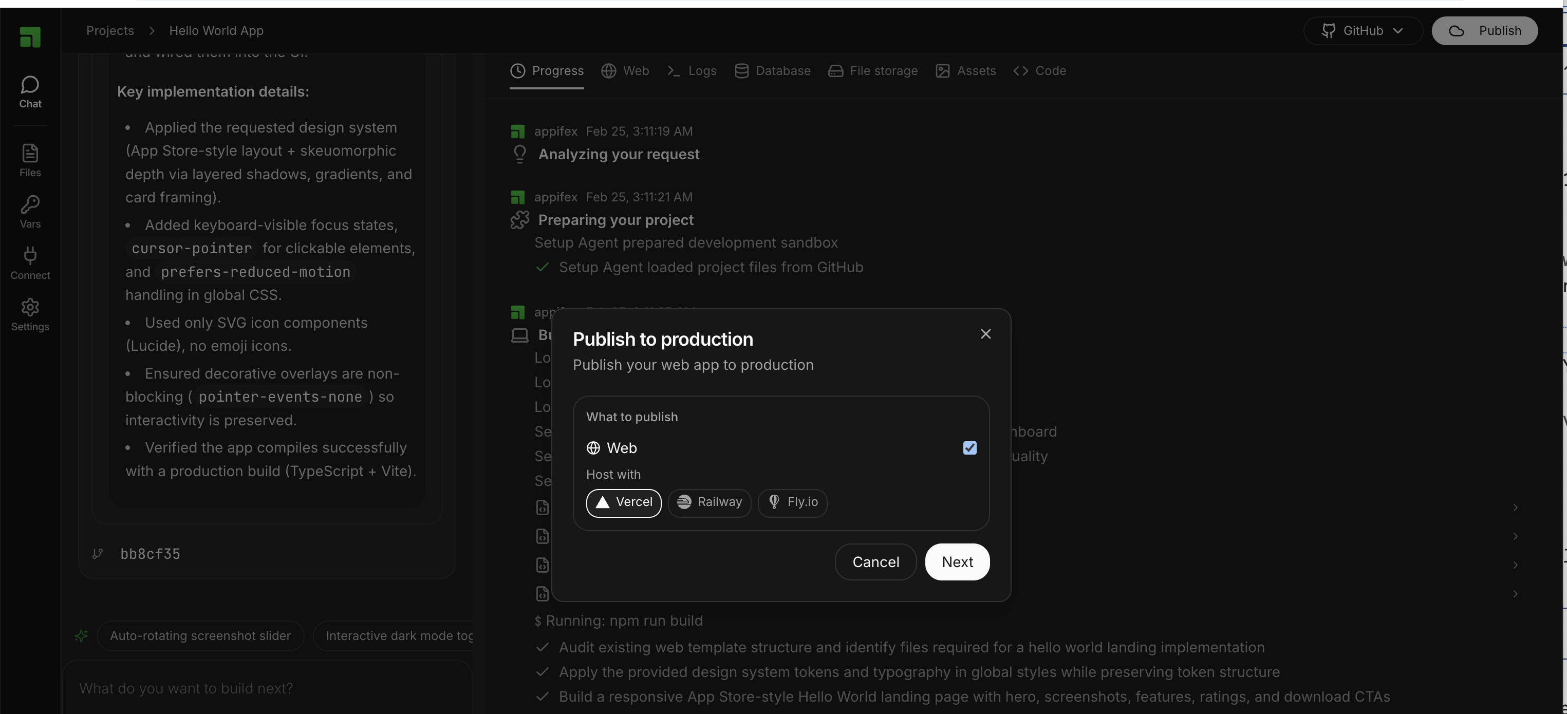1567x714 pixels.
Task: Open the Files sidebar panel
Action: (30, 161)
